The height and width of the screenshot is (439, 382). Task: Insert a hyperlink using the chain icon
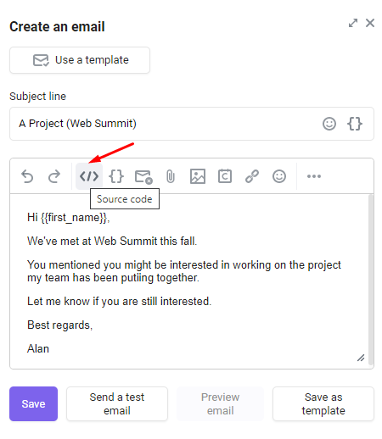(252, 176)
